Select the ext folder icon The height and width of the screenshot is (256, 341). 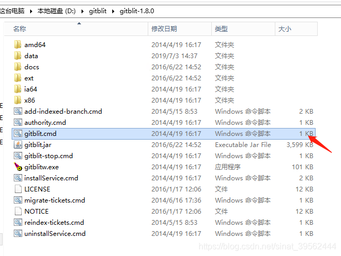pos(17,78)
